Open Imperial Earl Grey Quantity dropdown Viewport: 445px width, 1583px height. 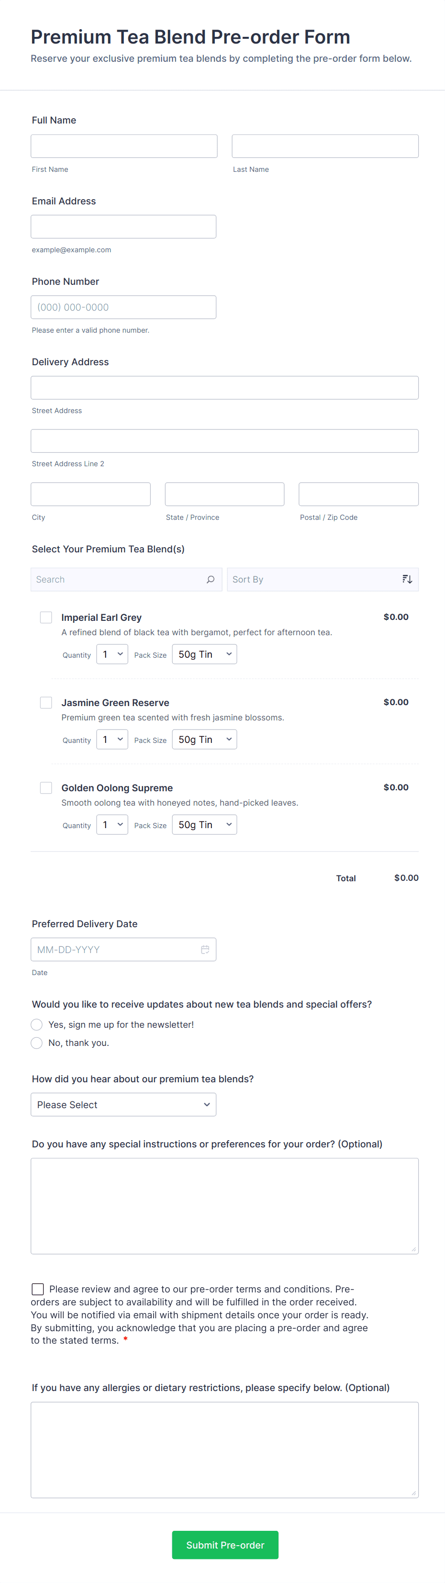click(x=112, y=654)
